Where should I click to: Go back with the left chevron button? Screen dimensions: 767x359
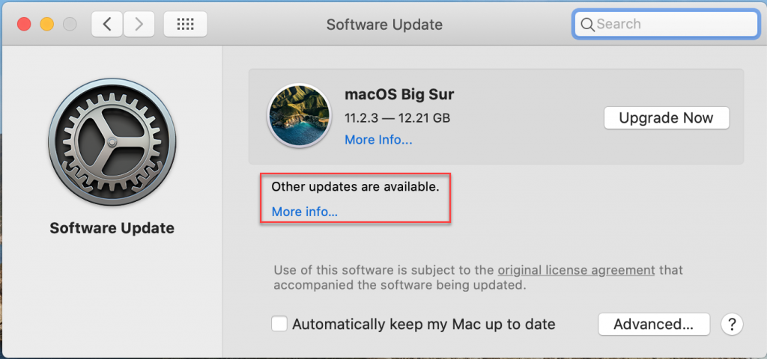click(106, 25)
